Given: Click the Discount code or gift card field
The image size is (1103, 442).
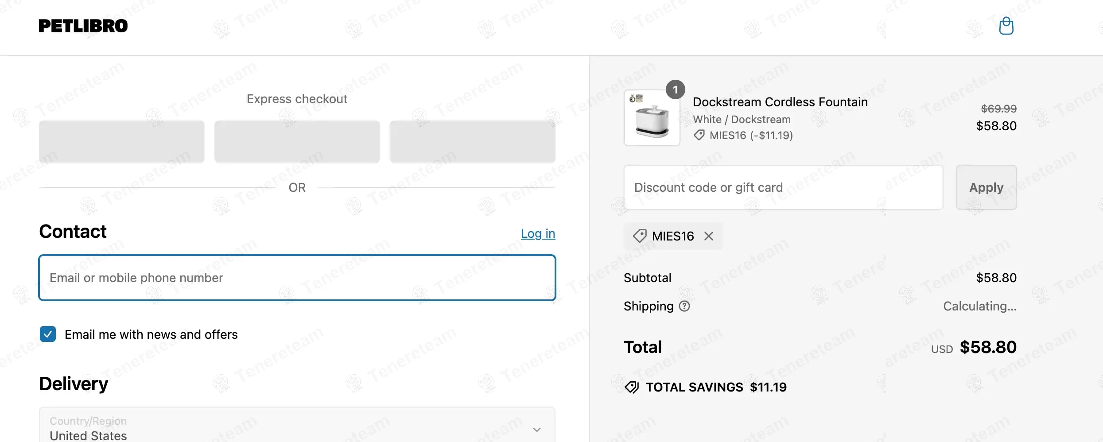Looking at the screenshot, I should point(783,187).
